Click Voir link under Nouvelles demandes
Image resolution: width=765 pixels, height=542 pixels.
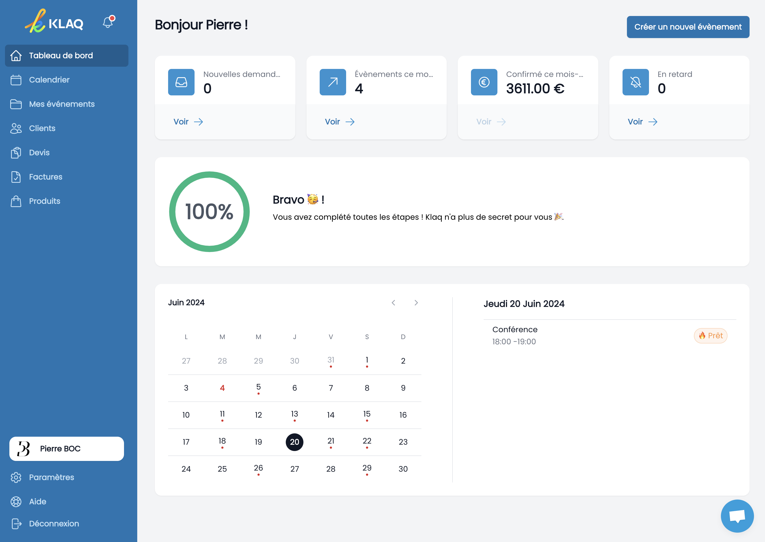(188, 122)
